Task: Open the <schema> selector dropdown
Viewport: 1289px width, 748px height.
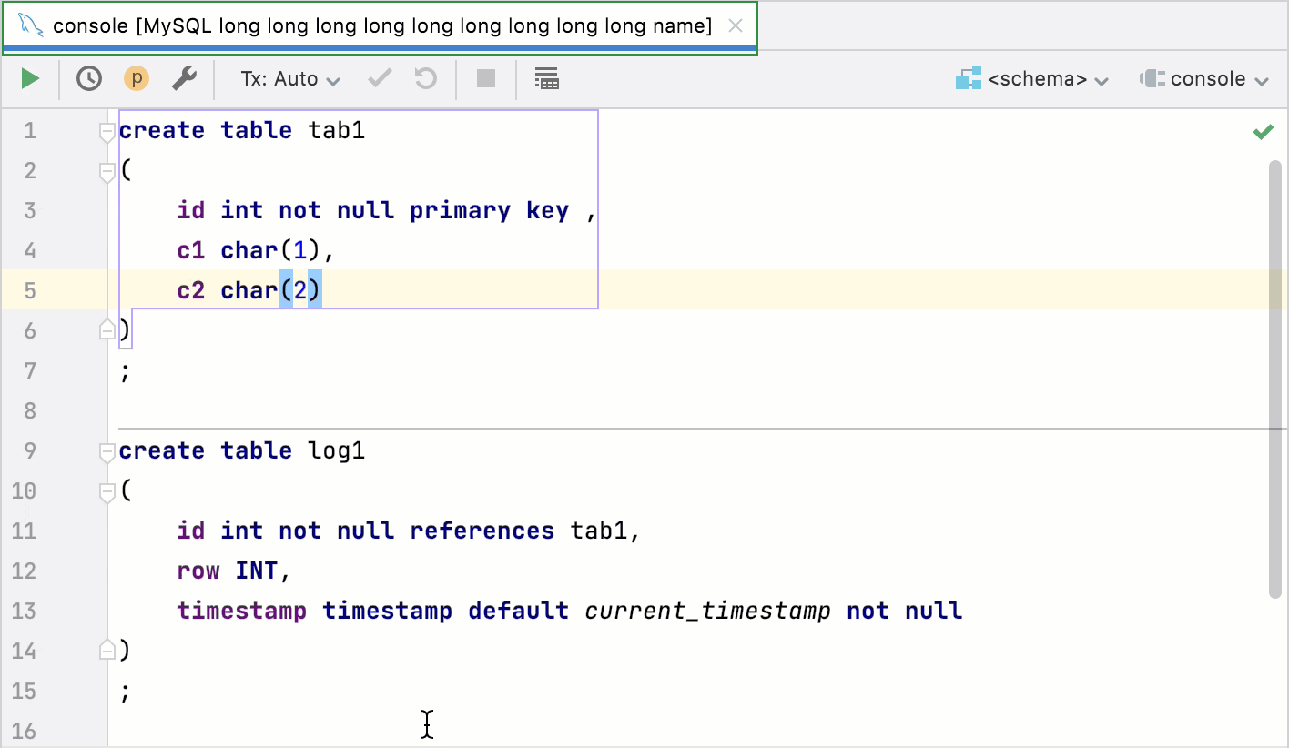Action: [x=1032, y=79]
